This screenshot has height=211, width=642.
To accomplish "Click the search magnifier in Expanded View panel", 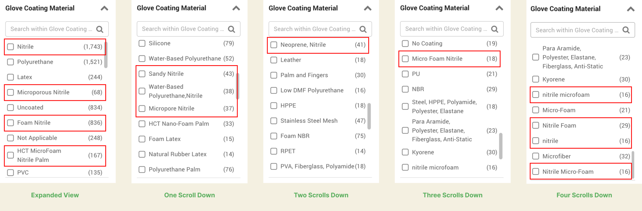I will point(100,29).
